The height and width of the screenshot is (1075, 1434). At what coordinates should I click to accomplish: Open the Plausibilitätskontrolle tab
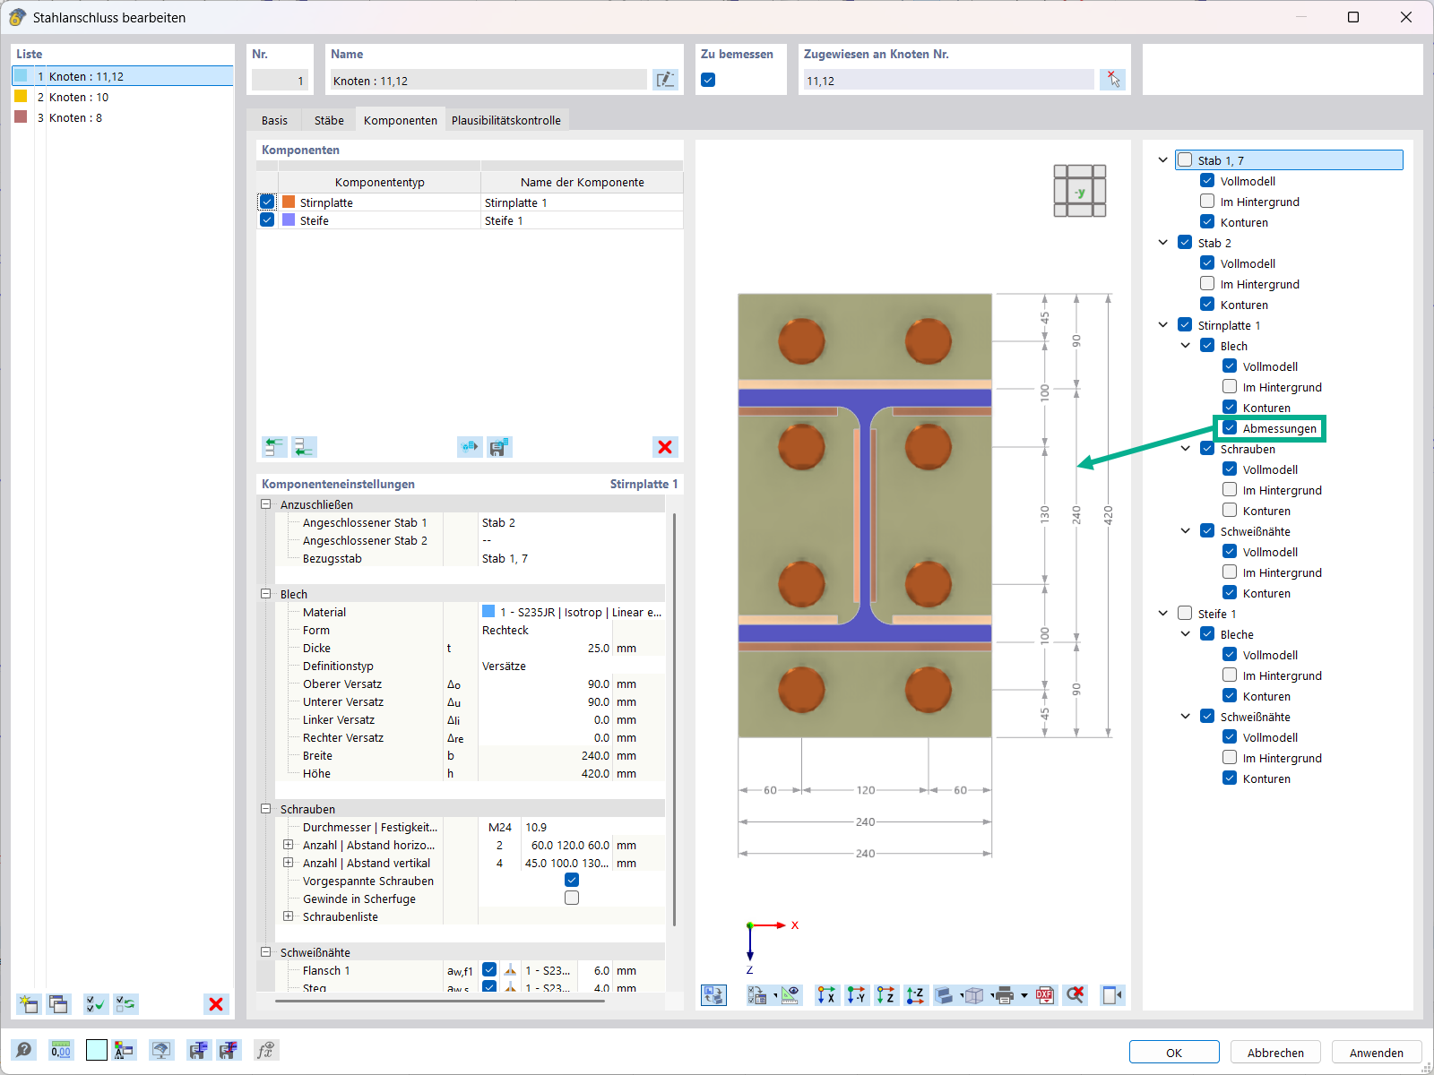pos(506,120)
